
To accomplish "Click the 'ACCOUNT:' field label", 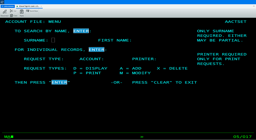I will point(92,59).
